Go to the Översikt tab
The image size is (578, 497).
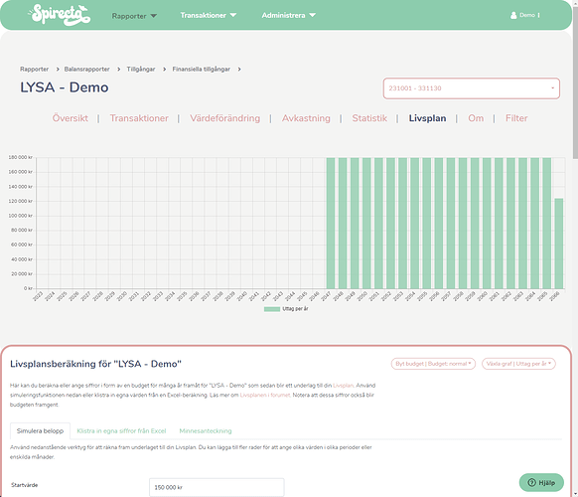pos(71,118)
